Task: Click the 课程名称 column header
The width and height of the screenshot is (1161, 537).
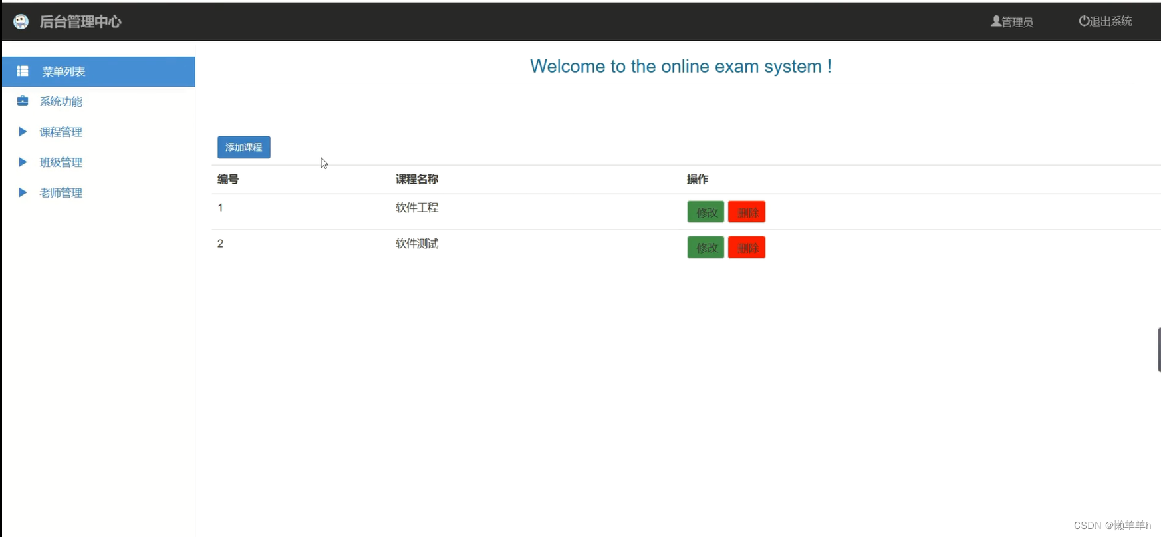Action: coord(417,179)
